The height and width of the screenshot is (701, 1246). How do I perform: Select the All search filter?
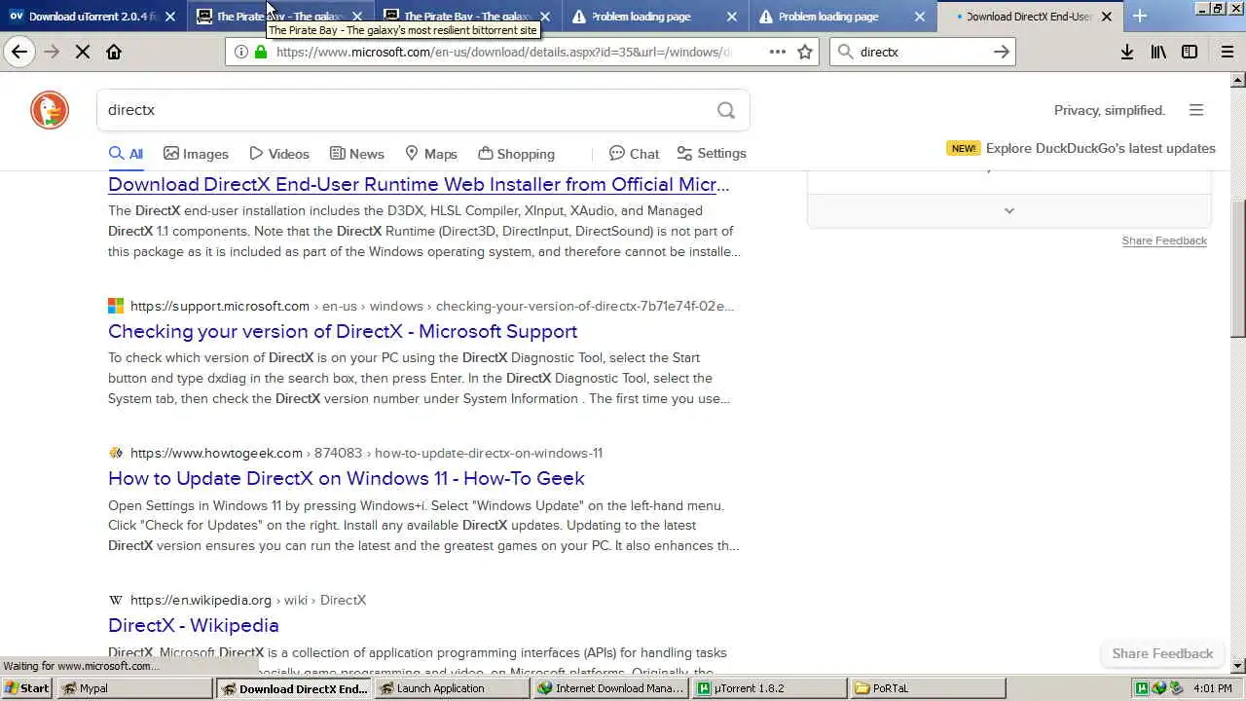(126, 154)
